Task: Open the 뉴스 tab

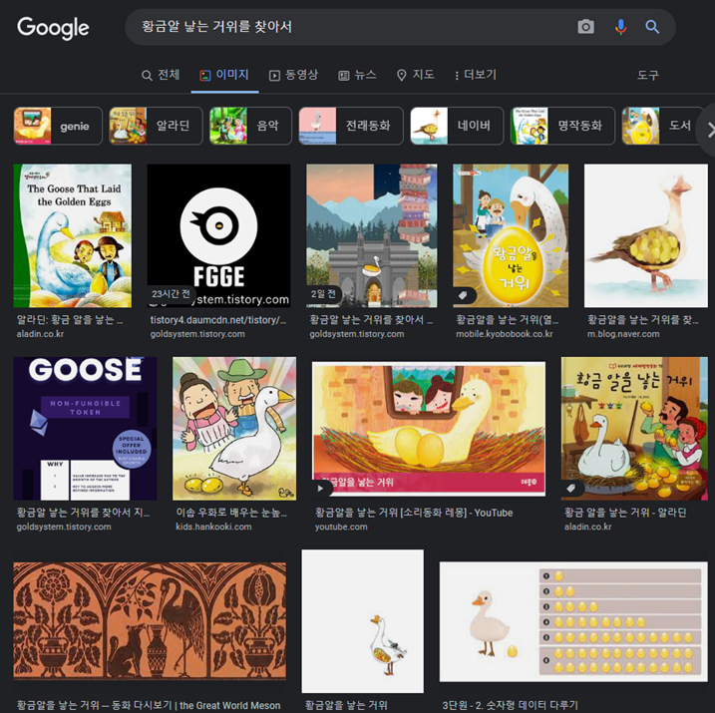Action: (357, 75)
